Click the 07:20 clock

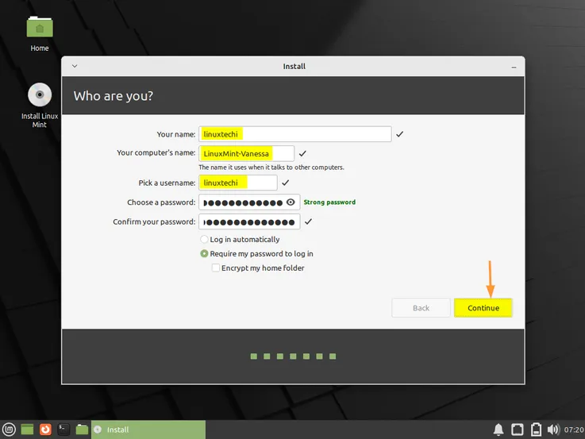(x=574, y=429)
